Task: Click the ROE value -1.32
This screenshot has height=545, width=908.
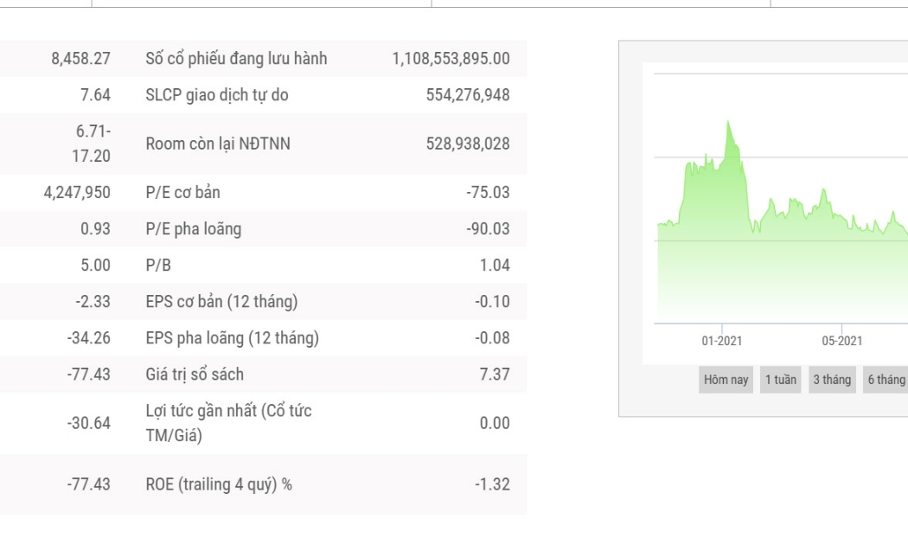Action: click(492, 484)
